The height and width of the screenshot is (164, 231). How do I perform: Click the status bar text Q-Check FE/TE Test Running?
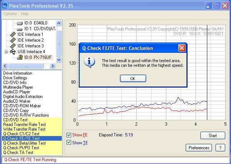point(30,160)
